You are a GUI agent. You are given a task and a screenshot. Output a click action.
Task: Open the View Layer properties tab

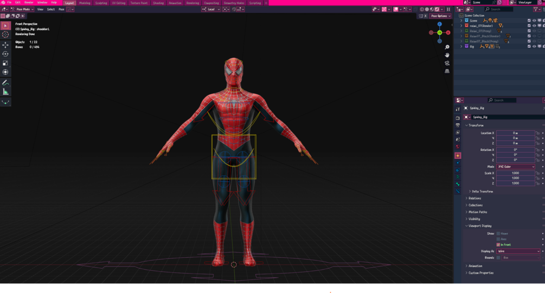pyautogui.click(x=458, y=132)
